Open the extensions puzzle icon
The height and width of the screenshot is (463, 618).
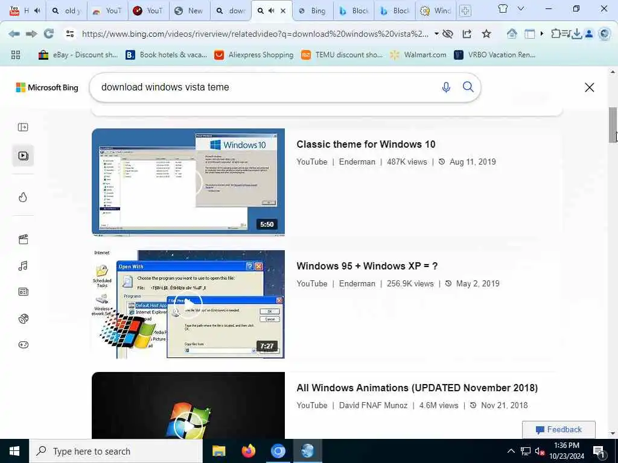[556, 34]
